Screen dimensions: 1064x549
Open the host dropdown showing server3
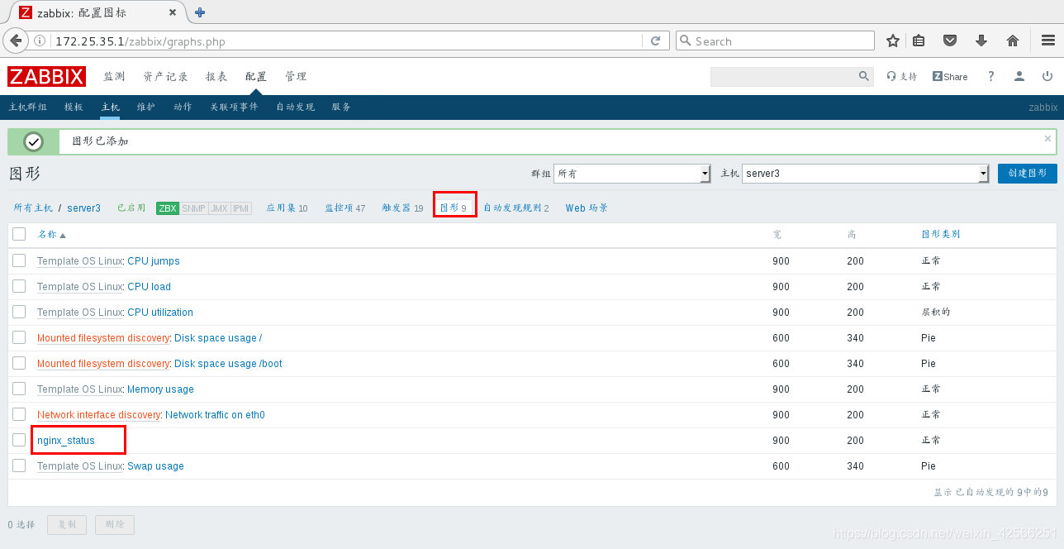(866, 174)
